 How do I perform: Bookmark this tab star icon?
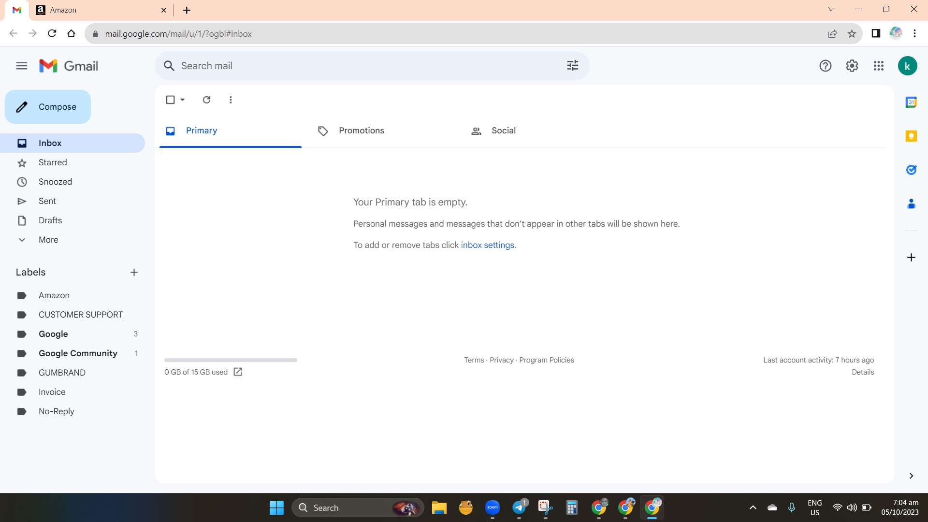point(852,33)
